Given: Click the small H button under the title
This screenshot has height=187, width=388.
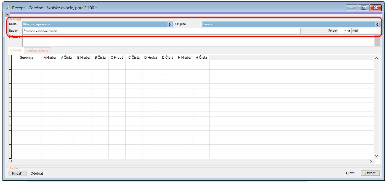Looking at the screenshot, I should pos(7,14).
